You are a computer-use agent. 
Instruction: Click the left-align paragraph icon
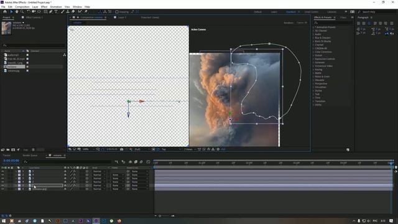pos(358,24)
